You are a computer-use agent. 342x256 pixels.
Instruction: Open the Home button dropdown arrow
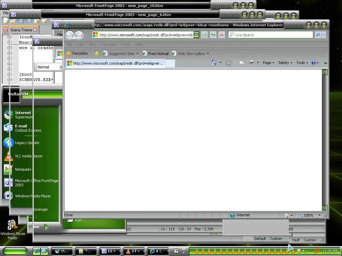(x=220, y=63)
